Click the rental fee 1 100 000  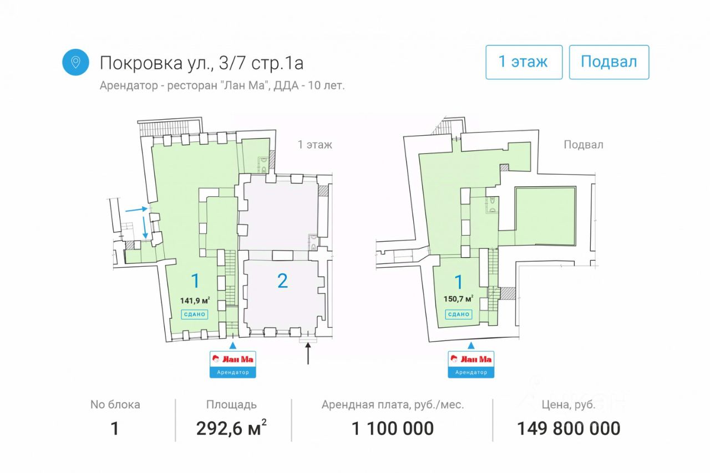pos(393,428)
